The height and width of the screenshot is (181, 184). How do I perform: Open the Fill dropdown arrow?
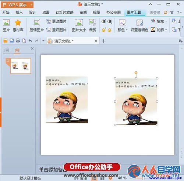[x=166, y=21]
